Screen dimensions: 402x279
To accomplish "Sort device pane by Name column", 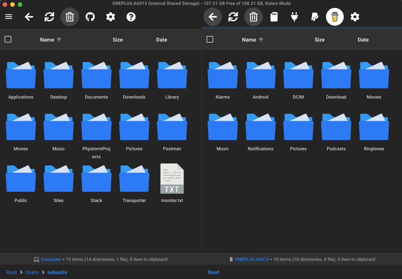I will (253, 40).
